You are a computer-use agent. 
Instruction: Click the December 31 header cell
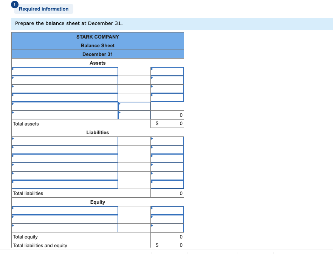click(98, 54)
